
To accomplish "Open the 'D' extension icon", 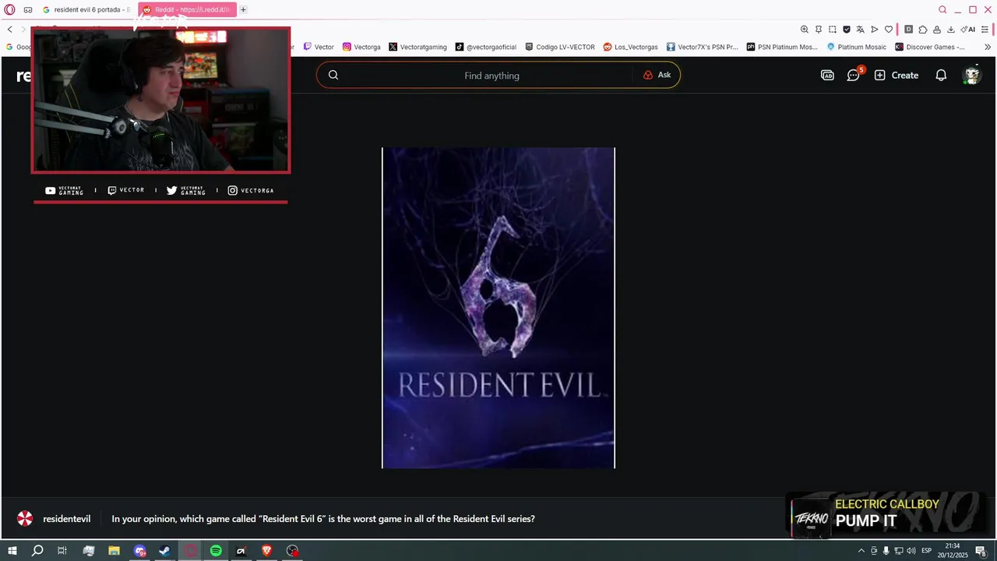I will 908,30.
